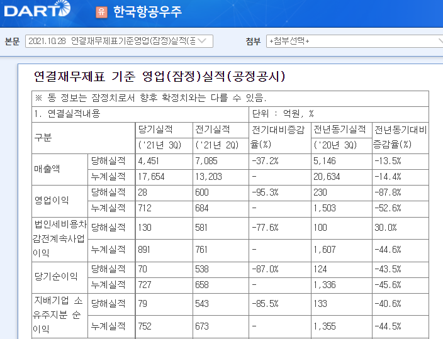The image size is (443, 339).
Task: Open the 첨부 attachment dropdown
Action: [354, 42]
